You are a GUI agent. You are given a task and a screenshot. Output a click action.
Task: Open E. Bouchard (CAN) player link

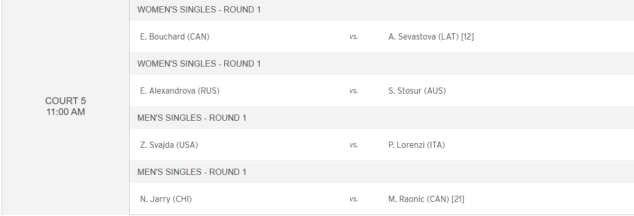pos(175,36)
